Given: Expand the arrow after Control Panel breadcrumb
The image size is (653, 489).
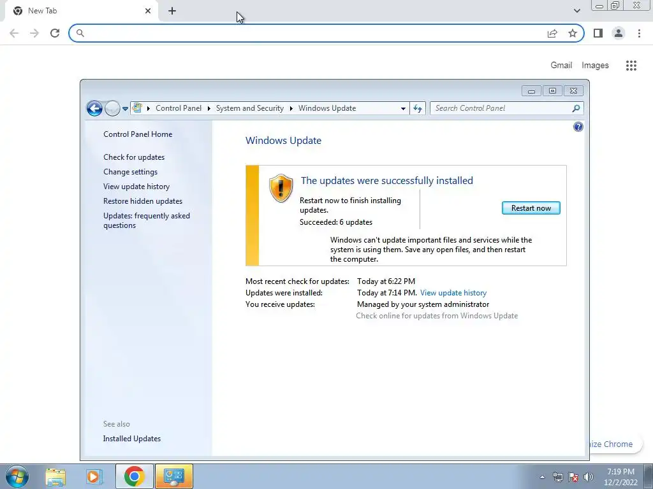Looking at the screenshot, I should [209, 108].
